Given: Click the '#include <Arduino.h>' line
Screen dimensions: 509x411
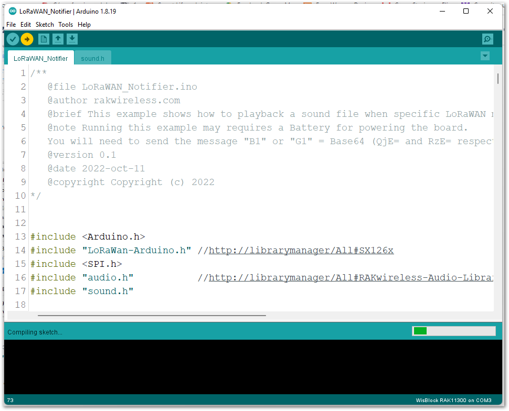Looking at the screenshot, I should click(88, 237).
